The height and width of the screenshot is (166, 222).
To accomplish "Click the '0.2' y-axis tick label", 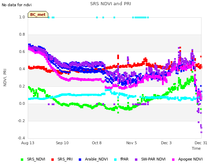I will click(22, 86).
